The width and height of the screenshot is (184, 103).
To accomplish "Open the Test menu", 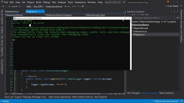I will 54,2.
